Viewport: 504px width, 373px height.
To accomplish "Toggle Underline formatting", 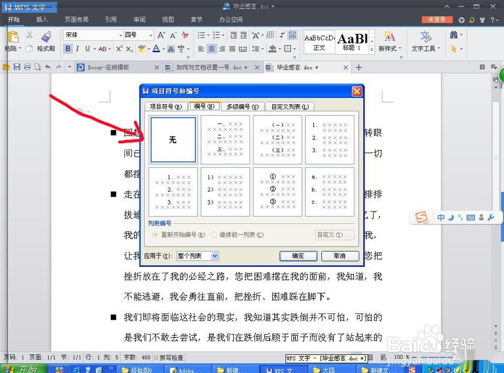I will (87, 48).
